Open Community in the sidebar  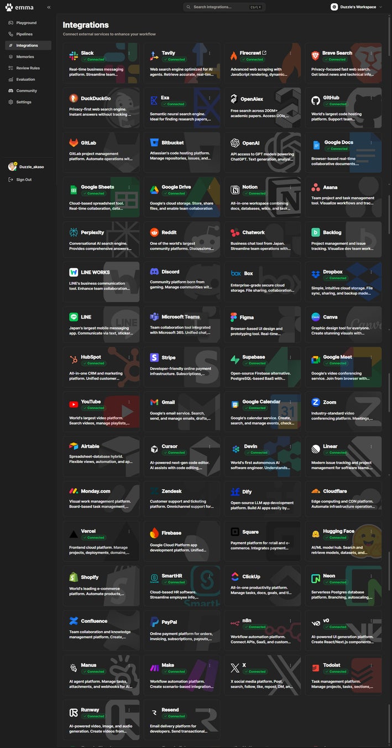click(x=28, y=91)
